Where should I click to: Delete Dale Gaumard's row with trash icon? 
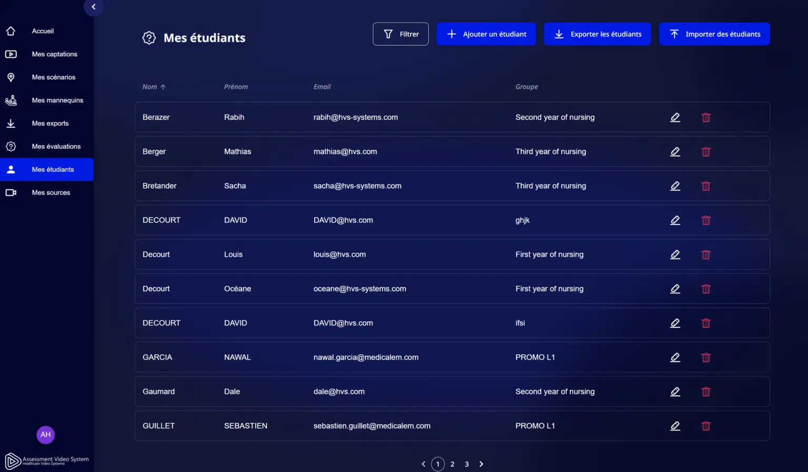click(x=706, y=392)
